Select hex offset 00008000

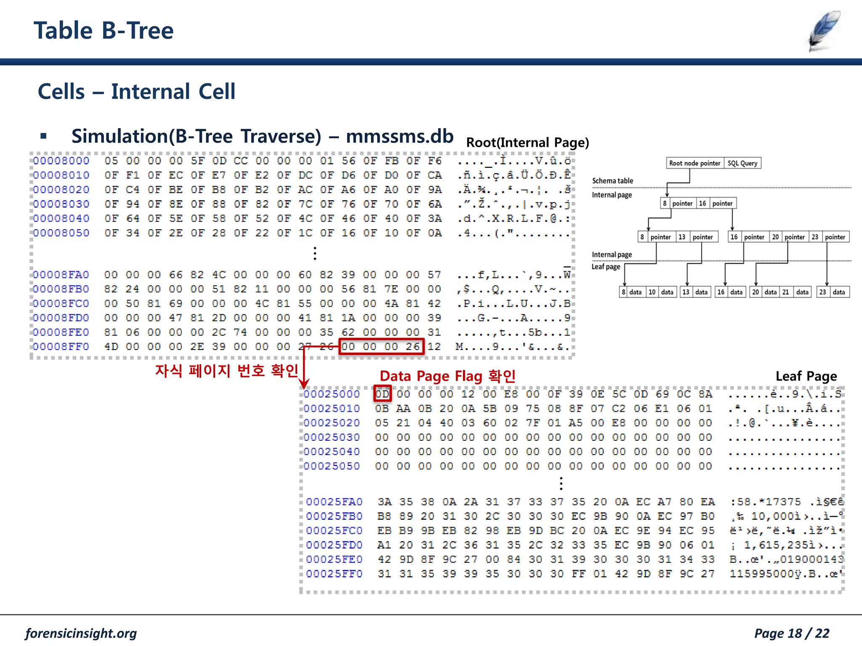coord(61,161)
